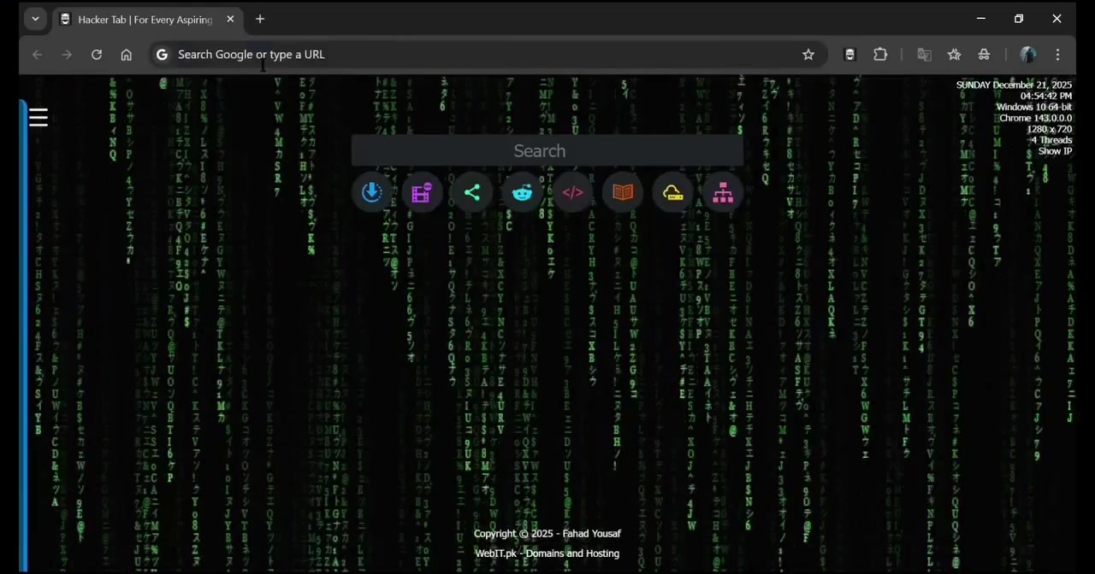Image resolution: width=1095 pixels, height=574 pixels.
Task: Open the pink network sitemap shortcut icon
Action: point(723,193)
